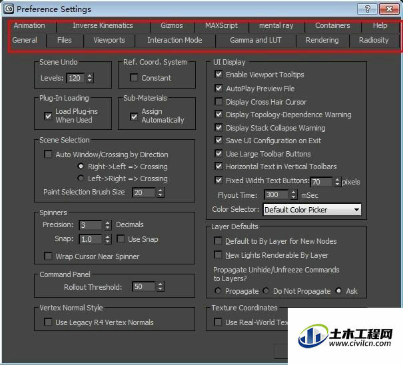Click the spinner Snap value field
The width and height of the screenshot is (403, 365).
[x=91, y=239]
